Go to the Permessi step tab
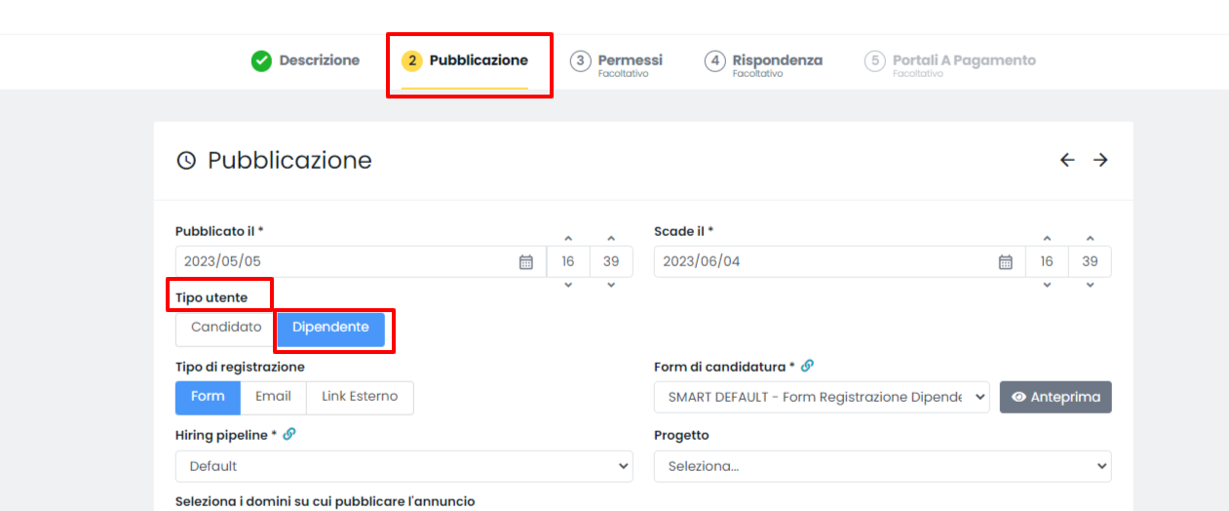The image size is (1229, 511). (618, 63)
